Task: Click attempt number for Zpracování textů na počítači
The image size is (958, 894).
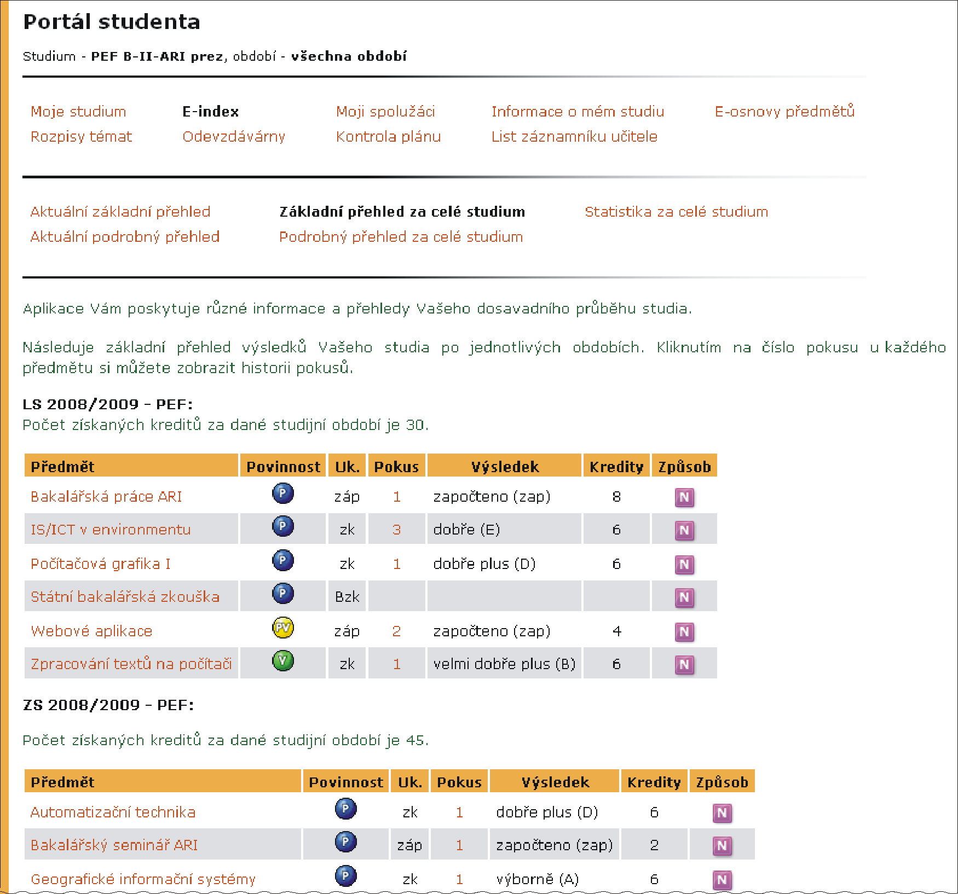Action: [397, 664]
